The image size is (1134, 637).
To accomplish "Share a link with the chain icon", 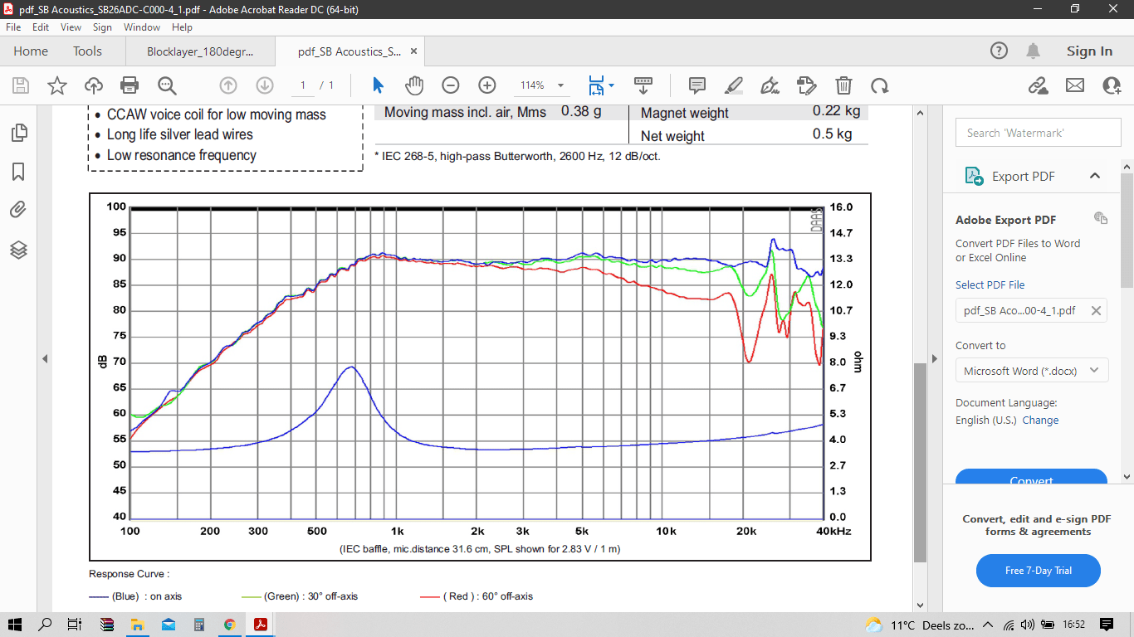I will pos(1038,85).
